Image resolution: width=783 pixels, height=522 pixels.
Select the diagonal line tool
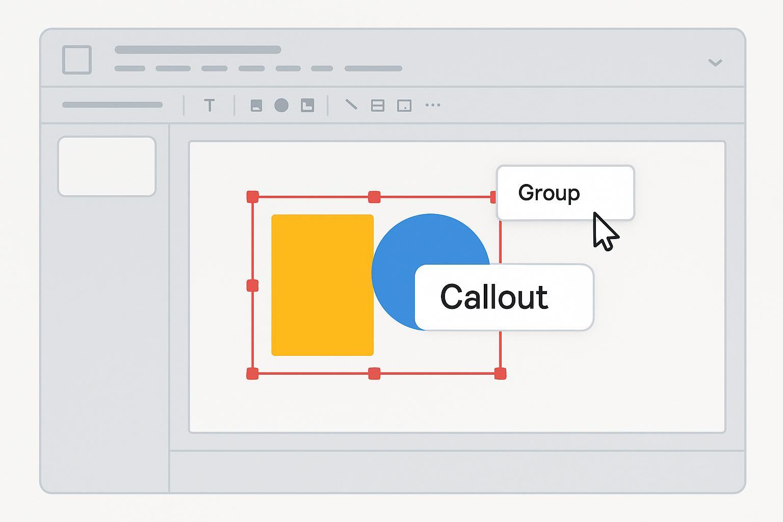tap(351, 105)
